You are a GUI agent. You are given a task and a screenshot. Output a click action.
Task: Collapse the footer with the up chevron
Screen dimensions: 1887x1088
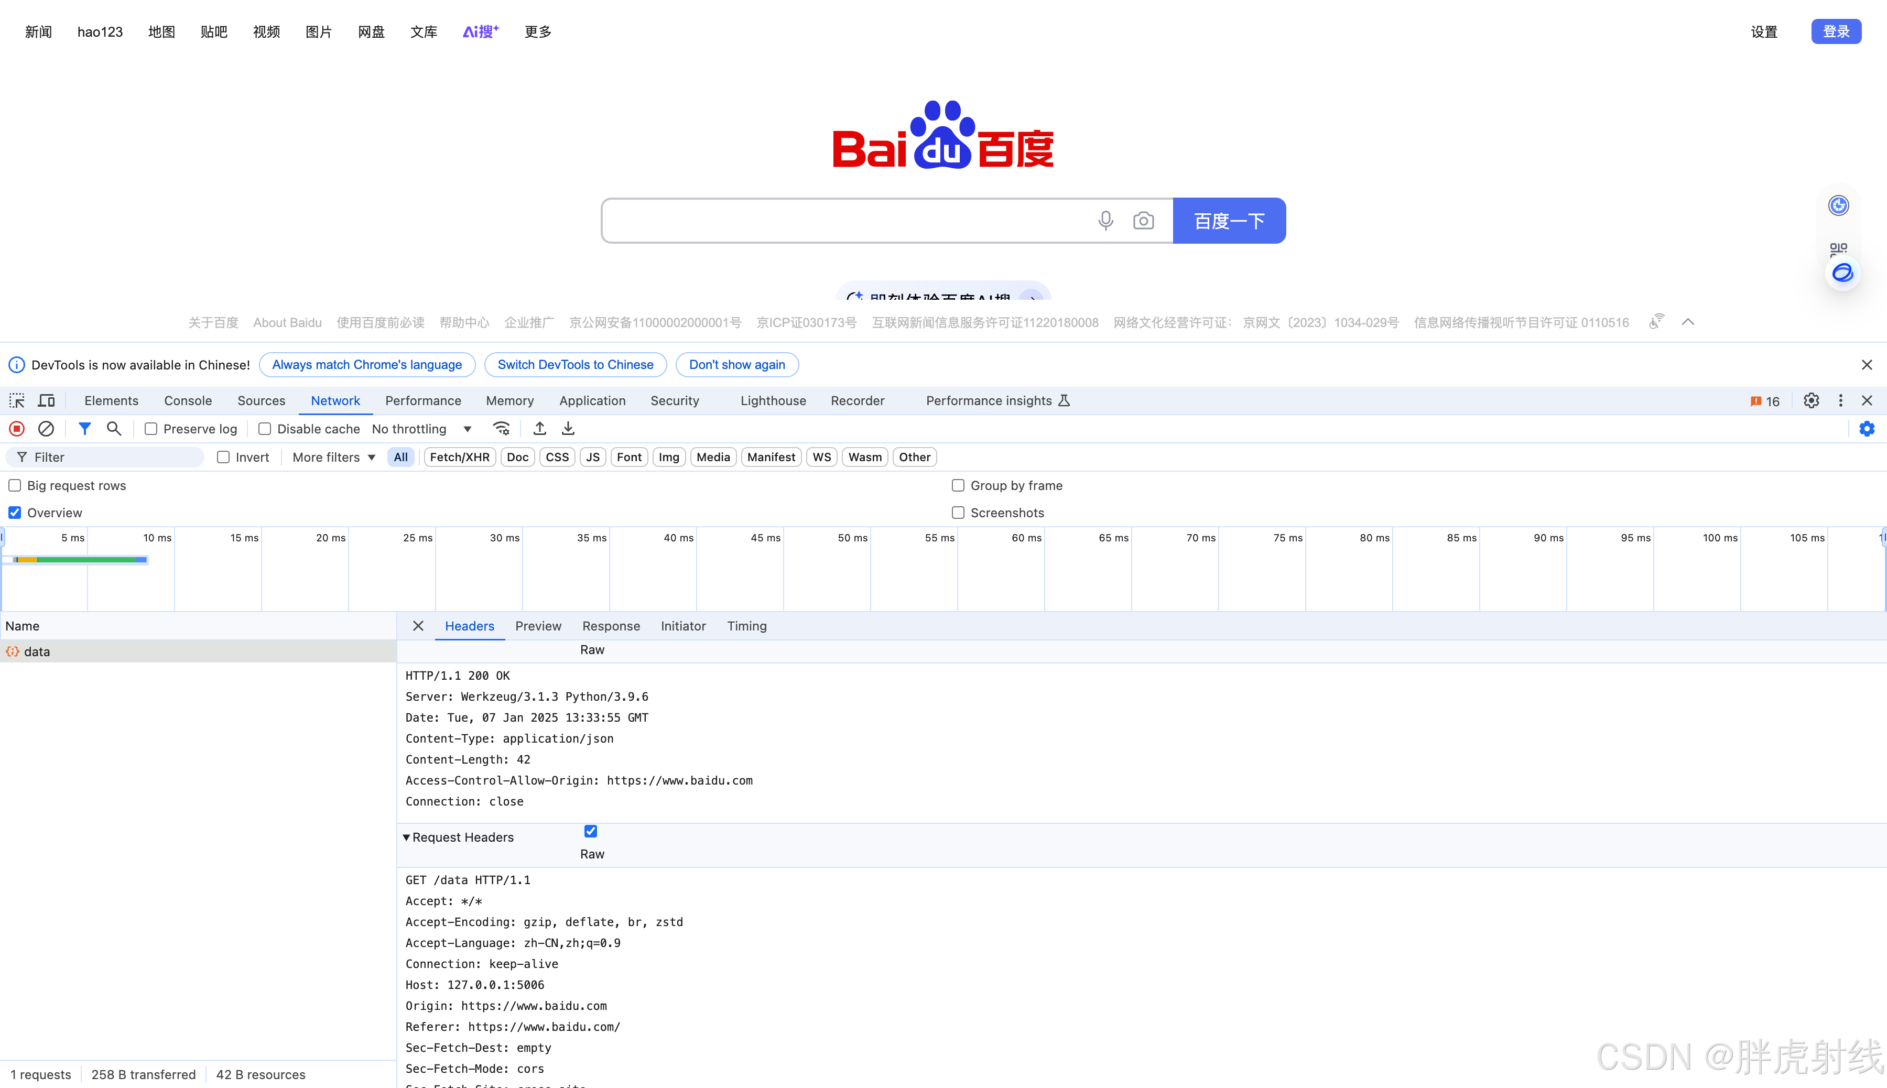pos(1687,322)
